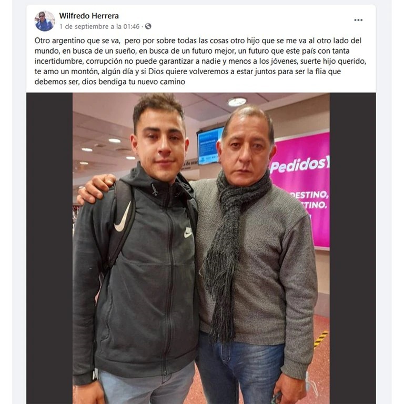Screen dimensions: 404x404
Task: Open the three-dot post options menu
Action: 358,20
